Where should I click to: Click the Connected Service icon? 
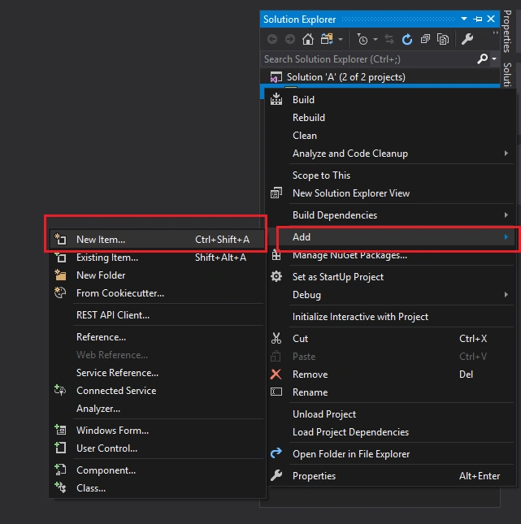coord(60,390)
